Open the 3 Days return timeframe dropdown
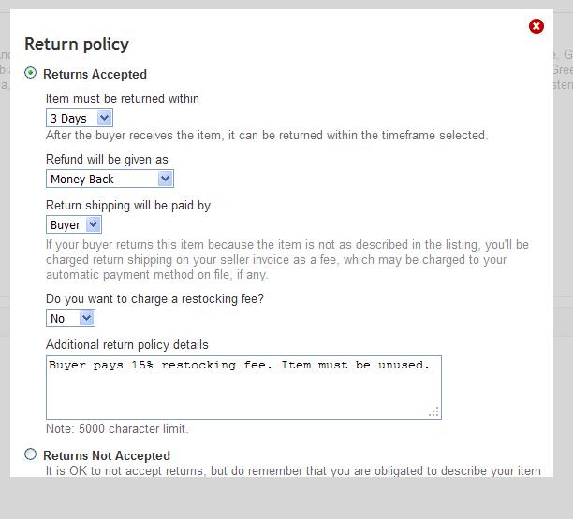 [x=80, y=118]
